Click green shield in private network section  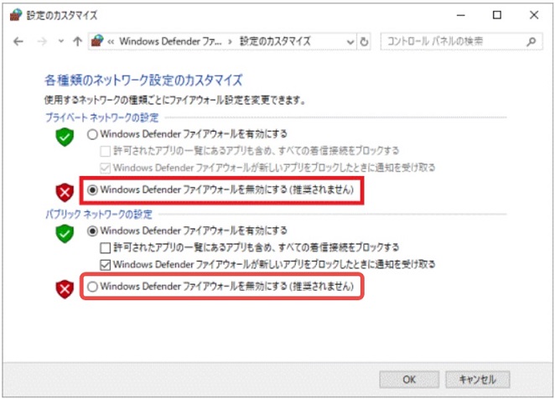pyautogui.click(x=65, y=137)
